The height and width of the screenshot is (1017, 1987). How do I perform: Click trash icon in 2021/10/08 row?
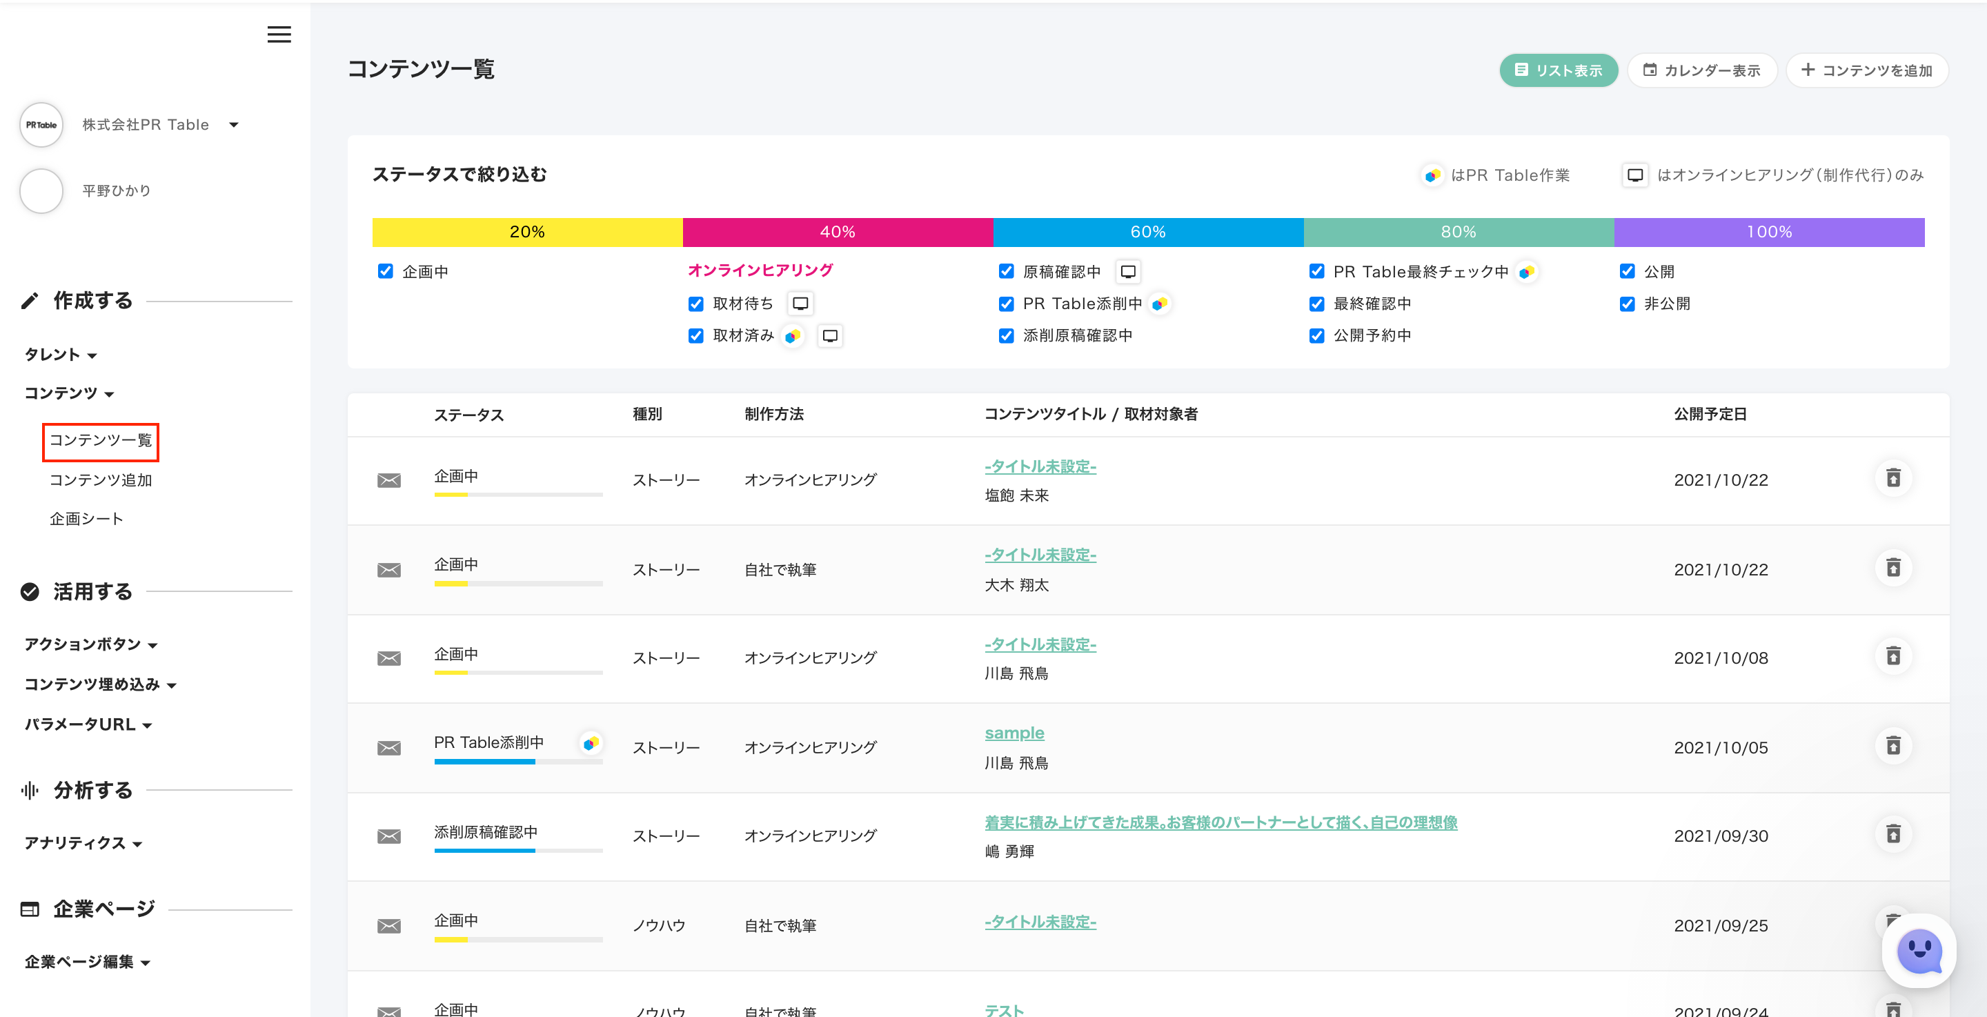tap(1893, 657)
